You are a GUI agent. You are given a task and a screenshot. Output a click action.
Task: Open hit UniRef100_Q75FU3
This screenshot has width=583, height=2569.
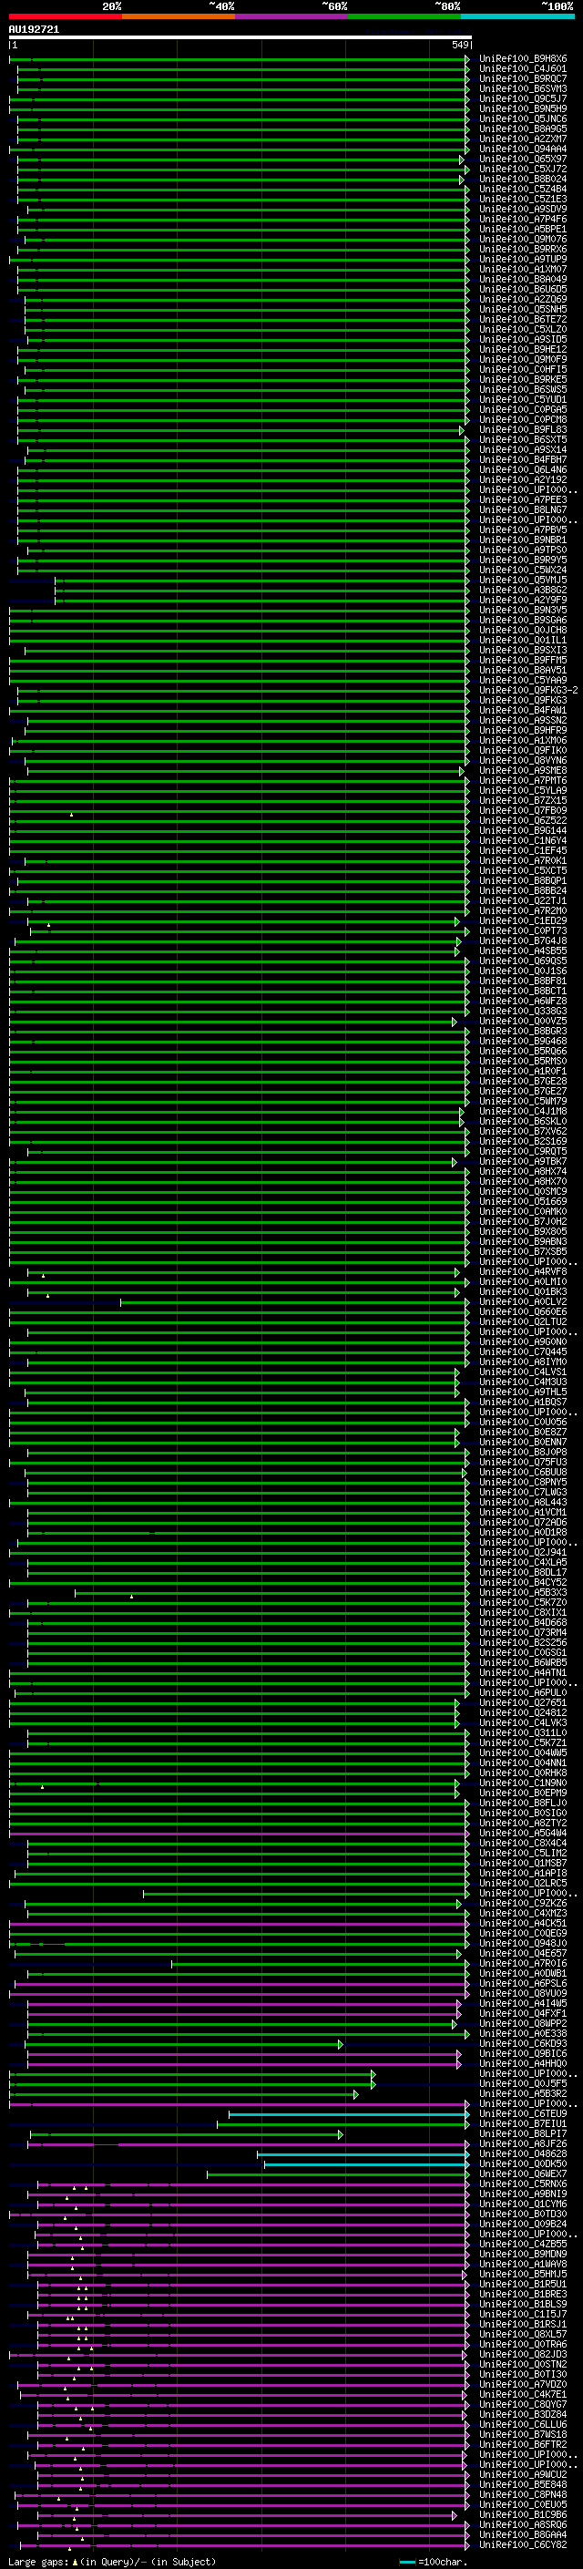523,1462
